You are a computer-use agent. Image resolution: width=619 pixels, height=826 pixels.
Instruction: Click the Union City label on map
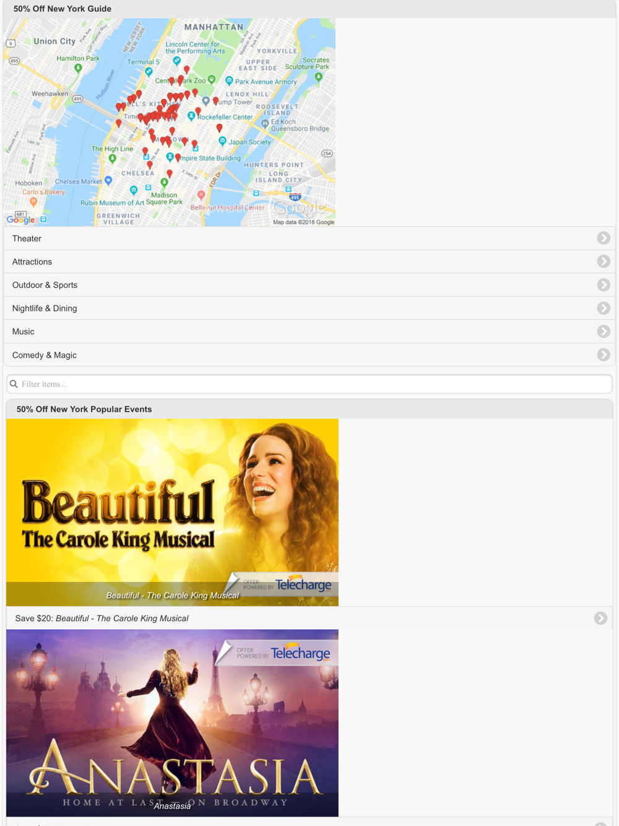(54, 41)
